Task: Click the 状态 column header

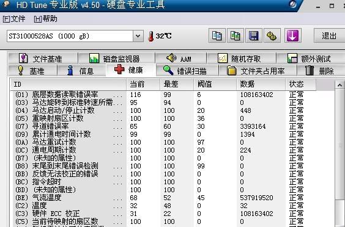Action: [x=300, y=84]
